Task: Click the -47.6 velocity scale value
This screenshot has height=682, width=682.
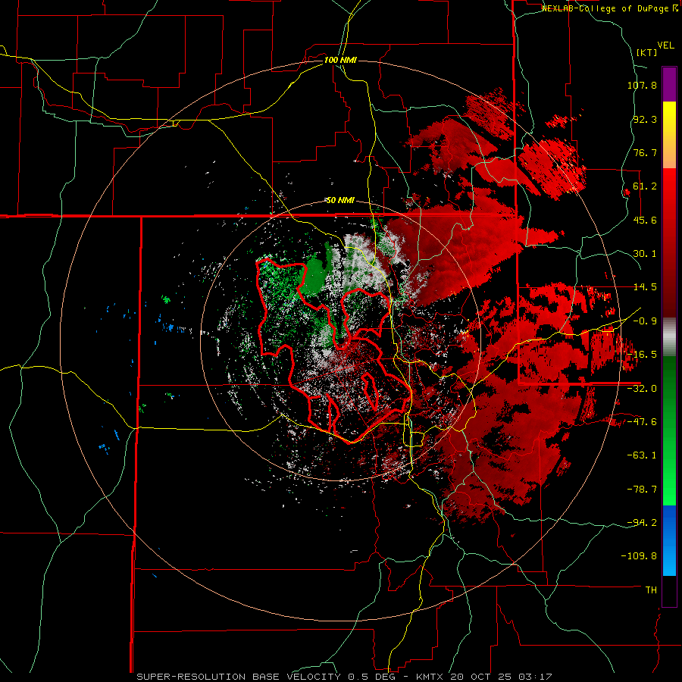Action: pyautogui.click(x=642, y=422)
